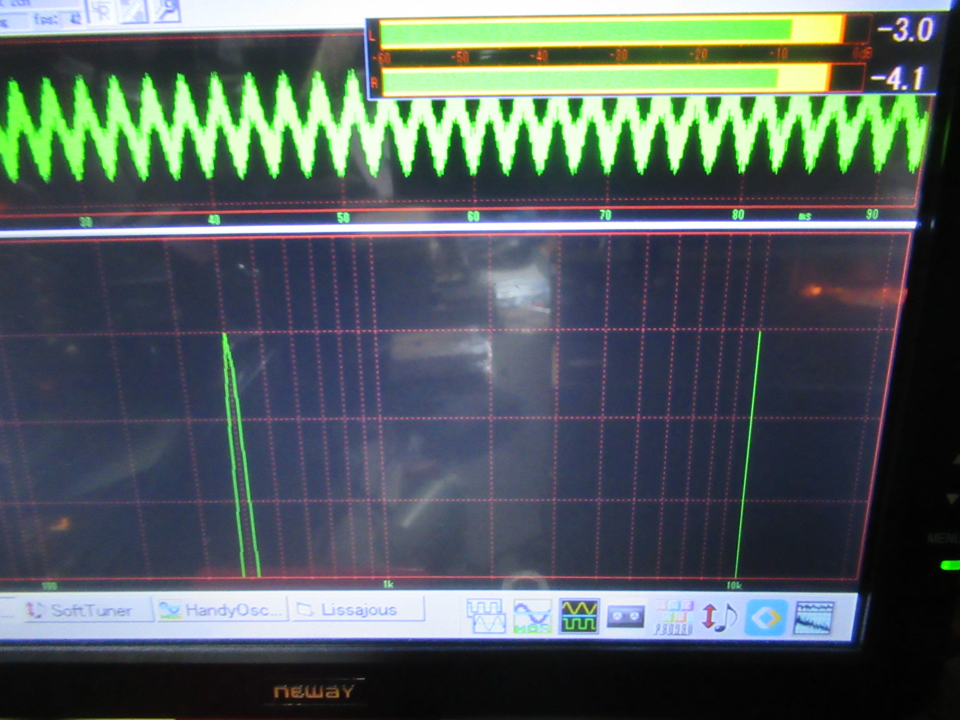The image size is (960, 720).
Task: Select the yellow oscilloscope waveform icon
Action: (579, 615)
